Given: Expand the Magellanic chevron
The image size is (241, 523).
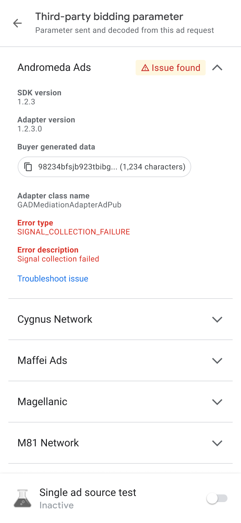Looking at the screenshot, I should click(x=217, y=402).
